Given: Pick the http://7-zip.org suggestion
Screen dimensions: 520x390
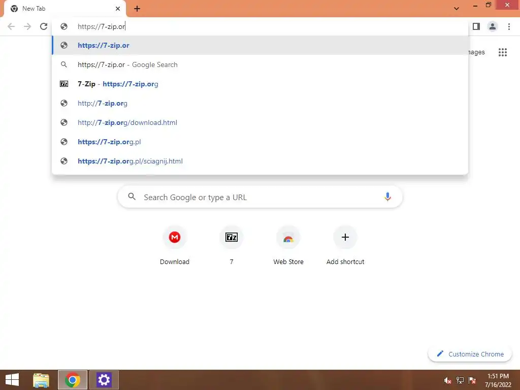Looking at the screenshot, I should pyautogui.click(x=260, y=103).
